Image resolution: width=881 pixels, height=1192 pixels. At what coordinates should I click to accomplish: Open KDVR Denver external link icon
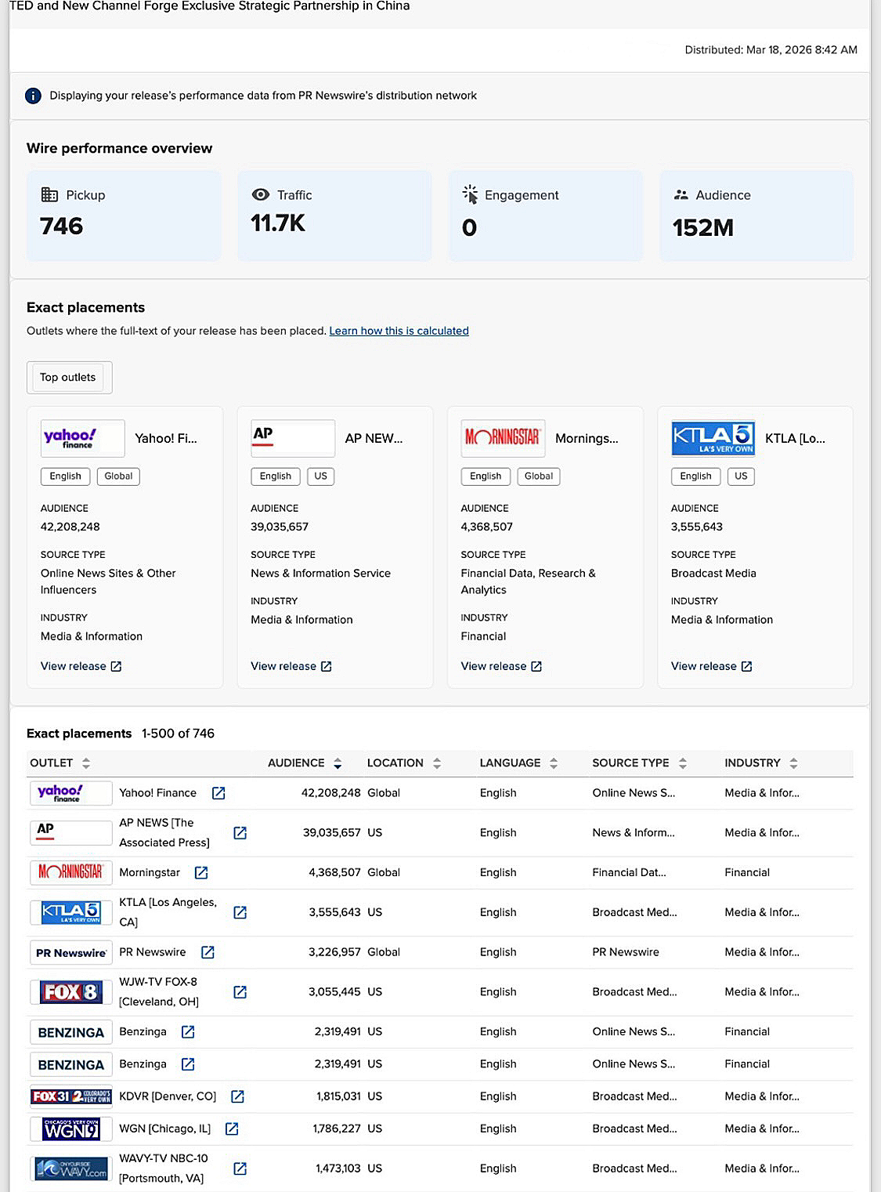pos(237,1096)
